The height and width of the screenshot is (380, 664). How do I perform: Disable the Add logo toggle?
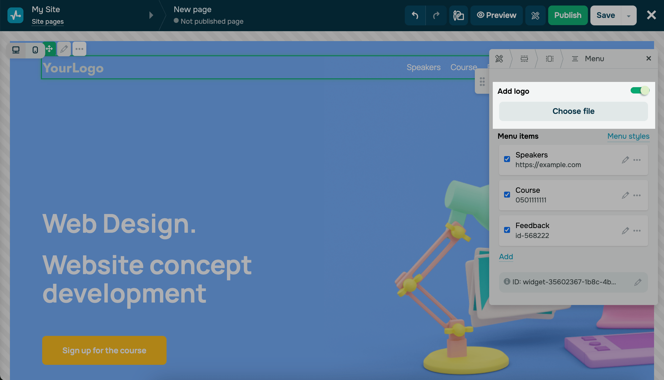coord(640,91)
